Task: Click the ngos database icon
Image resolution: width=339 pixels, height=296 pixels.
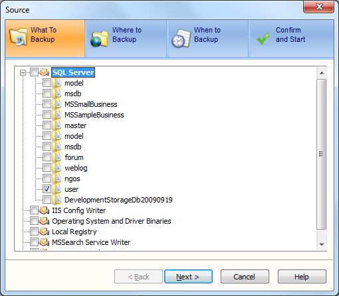Action: point(56,179)
